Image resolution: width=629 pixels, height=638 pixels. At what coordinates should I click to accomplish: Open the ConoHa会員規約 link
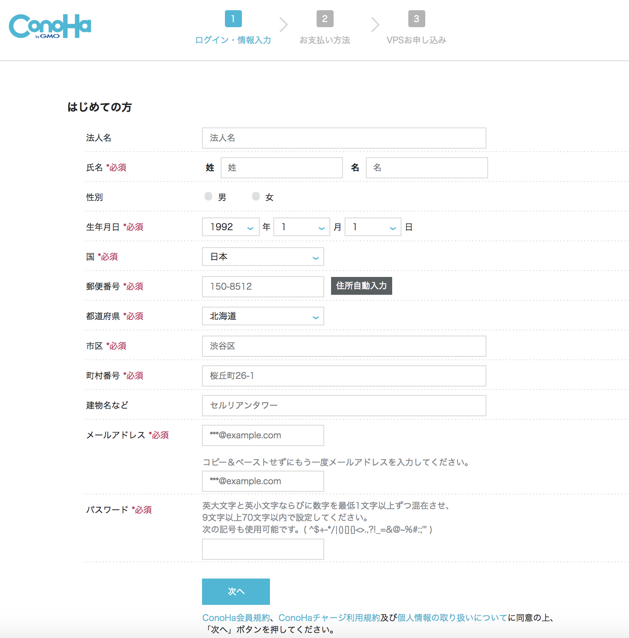[x=236, y=618]
